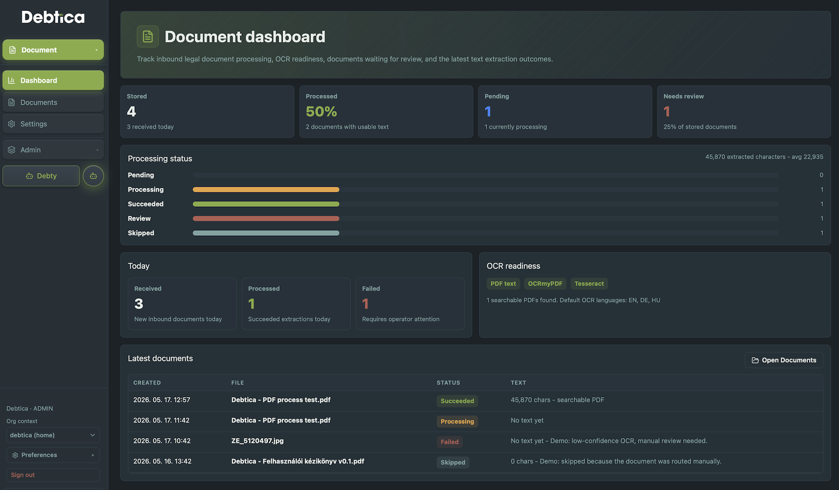Click the PDF text readiness badge

click(503, 284)
